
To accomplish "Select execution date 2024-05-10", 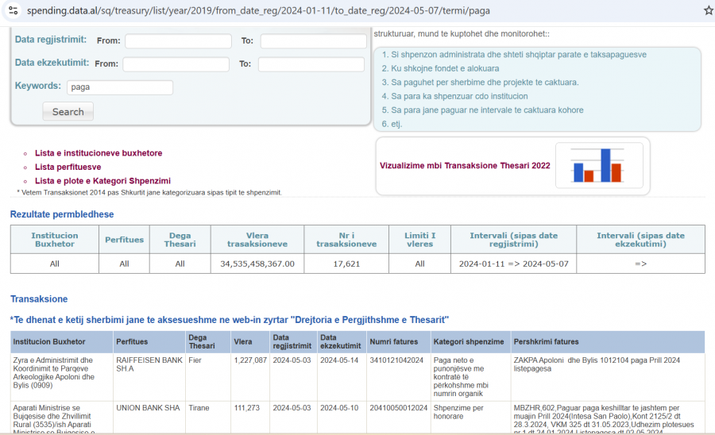I will click(x=340, y=408).
